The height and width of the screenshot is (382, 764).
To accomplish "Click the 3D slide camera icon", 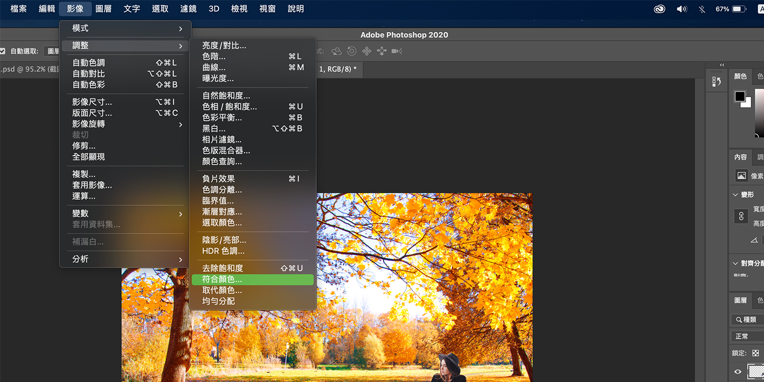I will pos(382,51).
